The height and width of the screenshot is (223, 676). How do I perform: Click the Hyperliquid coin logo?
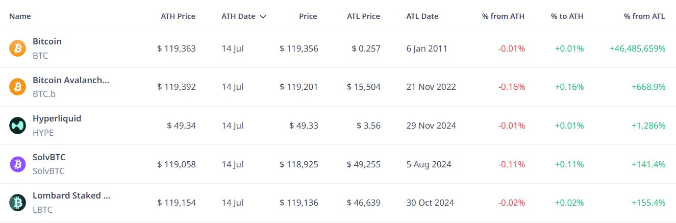coord(17,126)
